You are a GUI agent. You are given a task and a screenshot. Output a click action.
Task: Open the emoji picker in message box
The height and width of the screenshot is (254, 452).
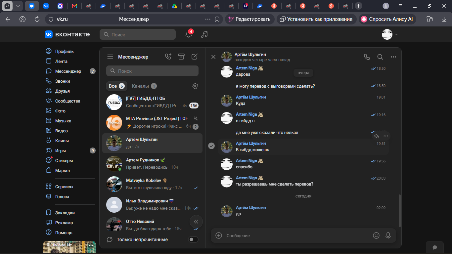[376, 235]
